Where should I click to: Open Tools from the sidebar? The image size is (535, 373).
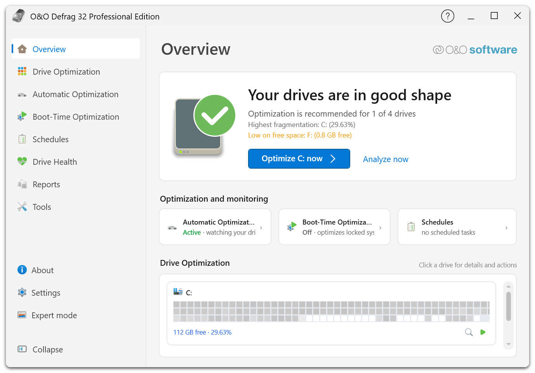(x=76, y=207)
